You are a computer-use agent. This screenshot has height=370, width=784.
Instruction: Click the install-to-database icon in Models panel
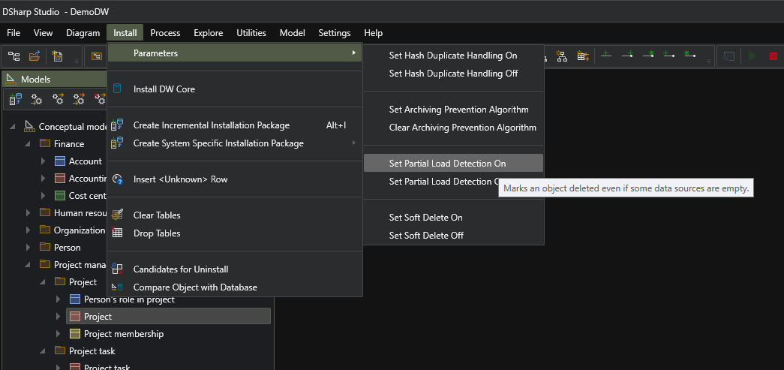(x=16, y=99)
